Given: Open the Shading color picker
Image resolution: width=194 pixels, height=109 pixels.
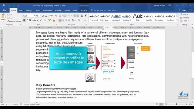Looking at the screenshot, I should pos(79,20).
